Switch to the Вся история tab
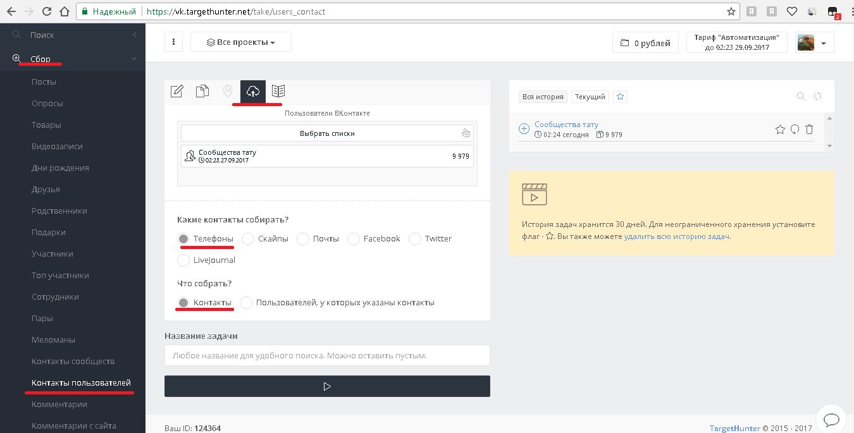The image size is (854, 433). click(542, 97)
